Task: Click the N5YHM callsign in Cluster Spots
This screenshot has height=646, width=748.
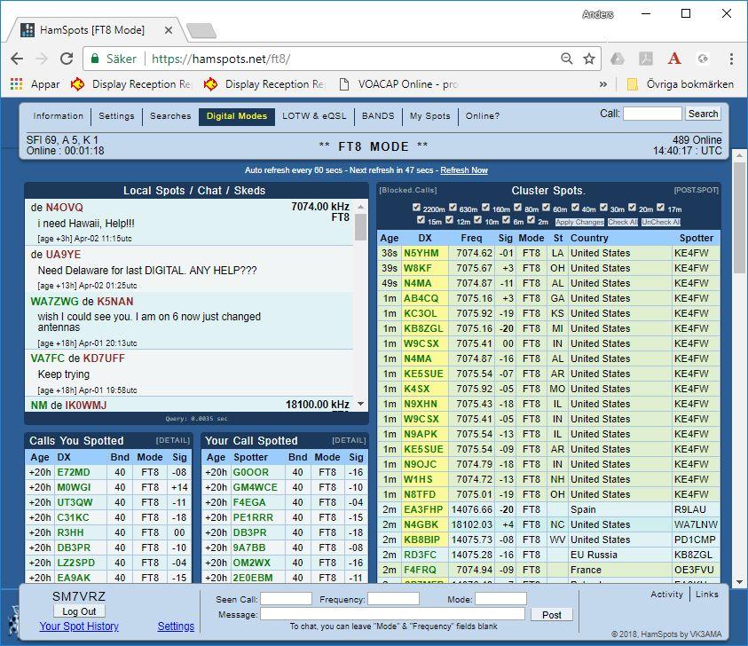Action: coord(421,253)
